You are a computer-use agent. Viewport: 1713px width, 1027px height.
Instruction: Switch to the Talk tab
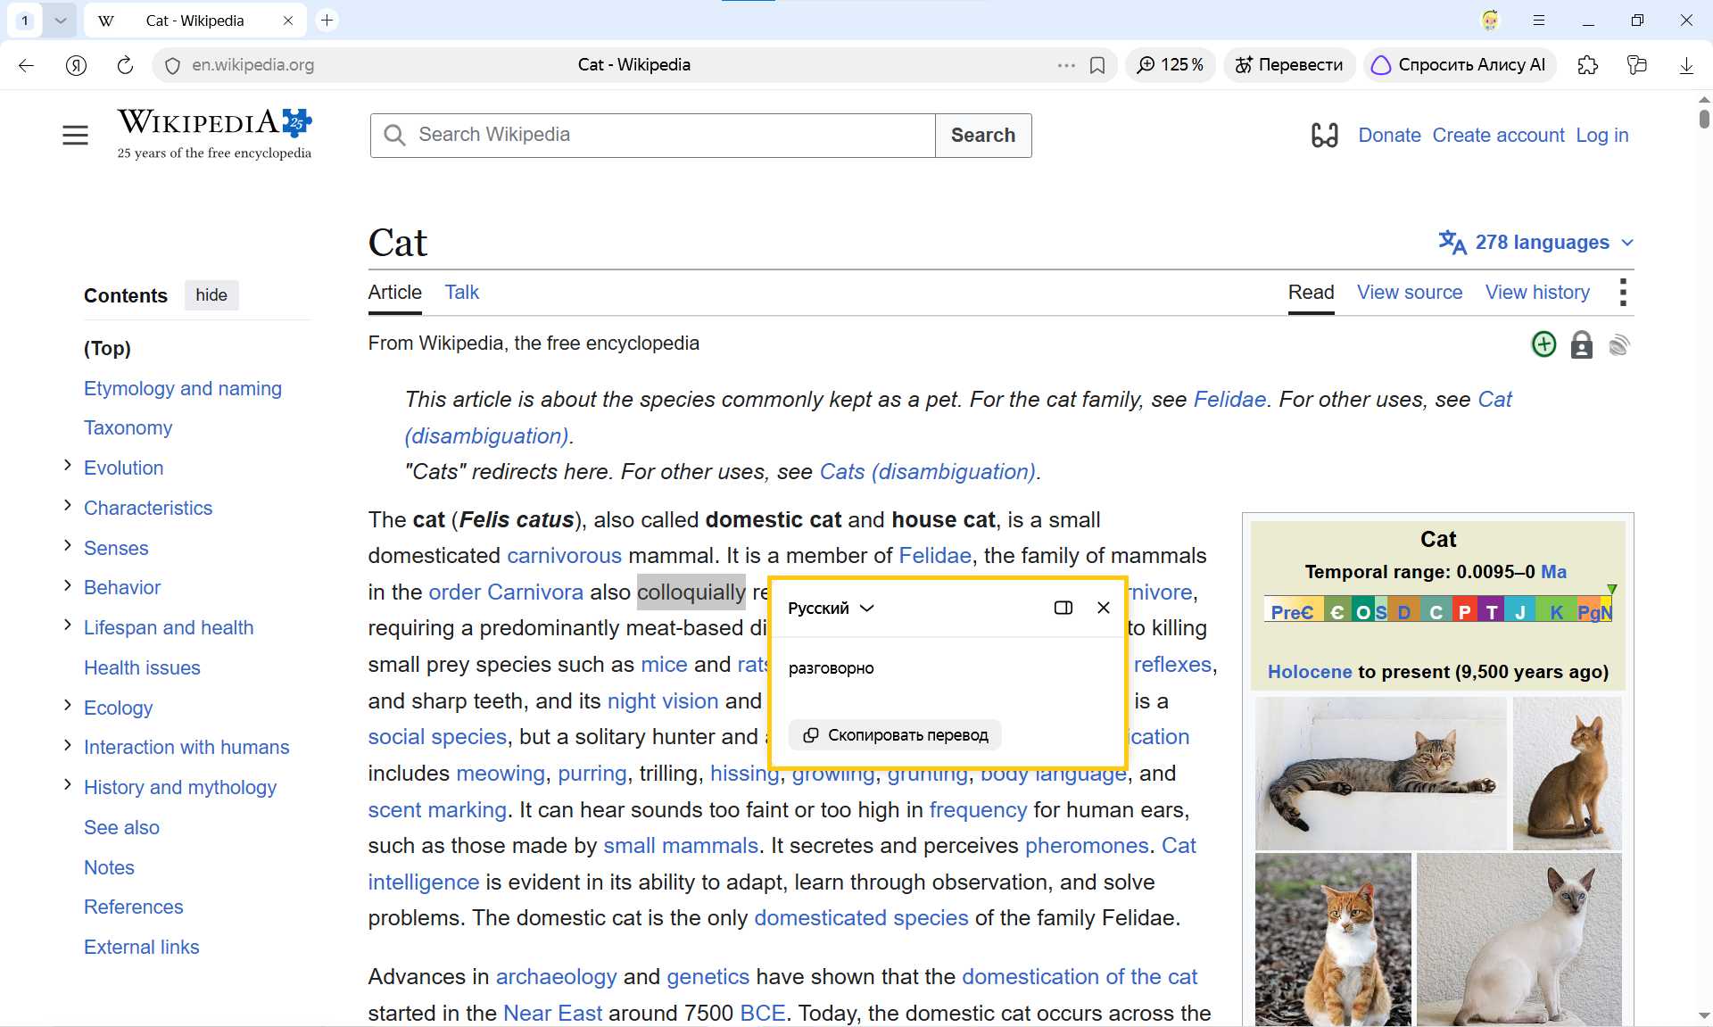coord(461,293)
